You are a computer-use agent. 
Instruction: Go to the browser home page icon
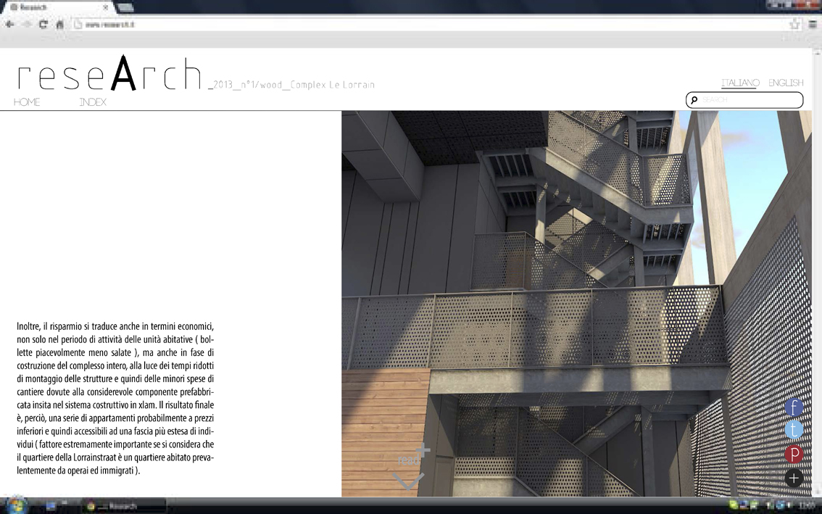(x=60, y=24)
